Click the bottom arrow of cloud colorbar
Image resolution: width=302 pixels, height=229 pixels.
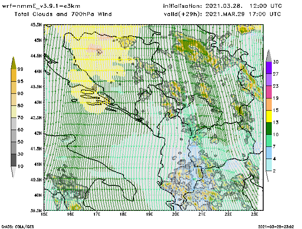coord(14,172)
